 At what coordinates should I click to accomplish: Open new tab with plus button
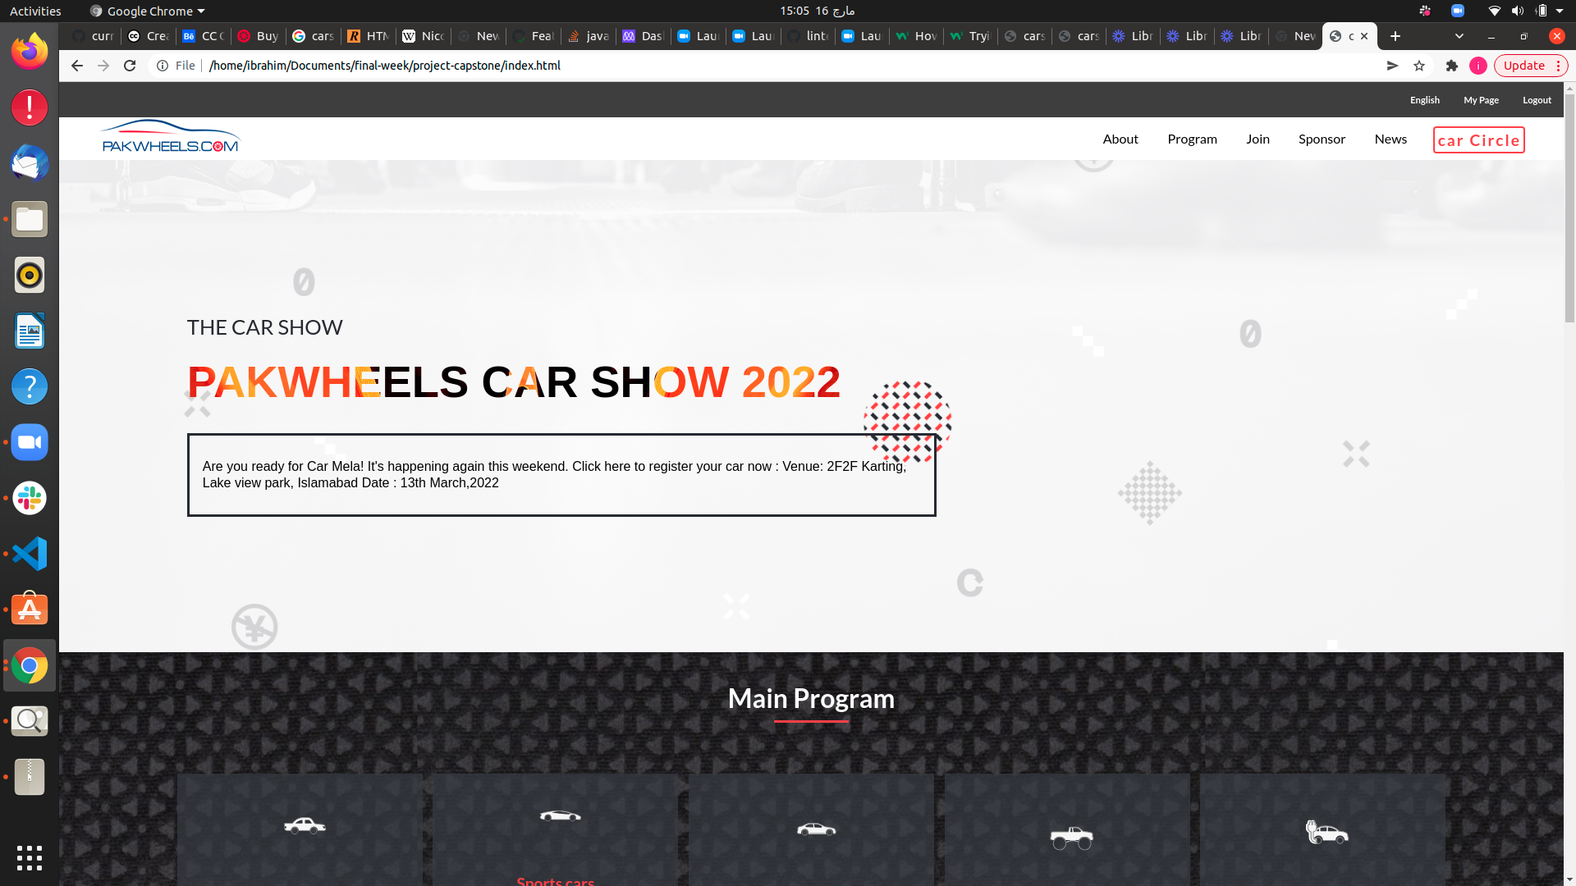(1395, 36)
